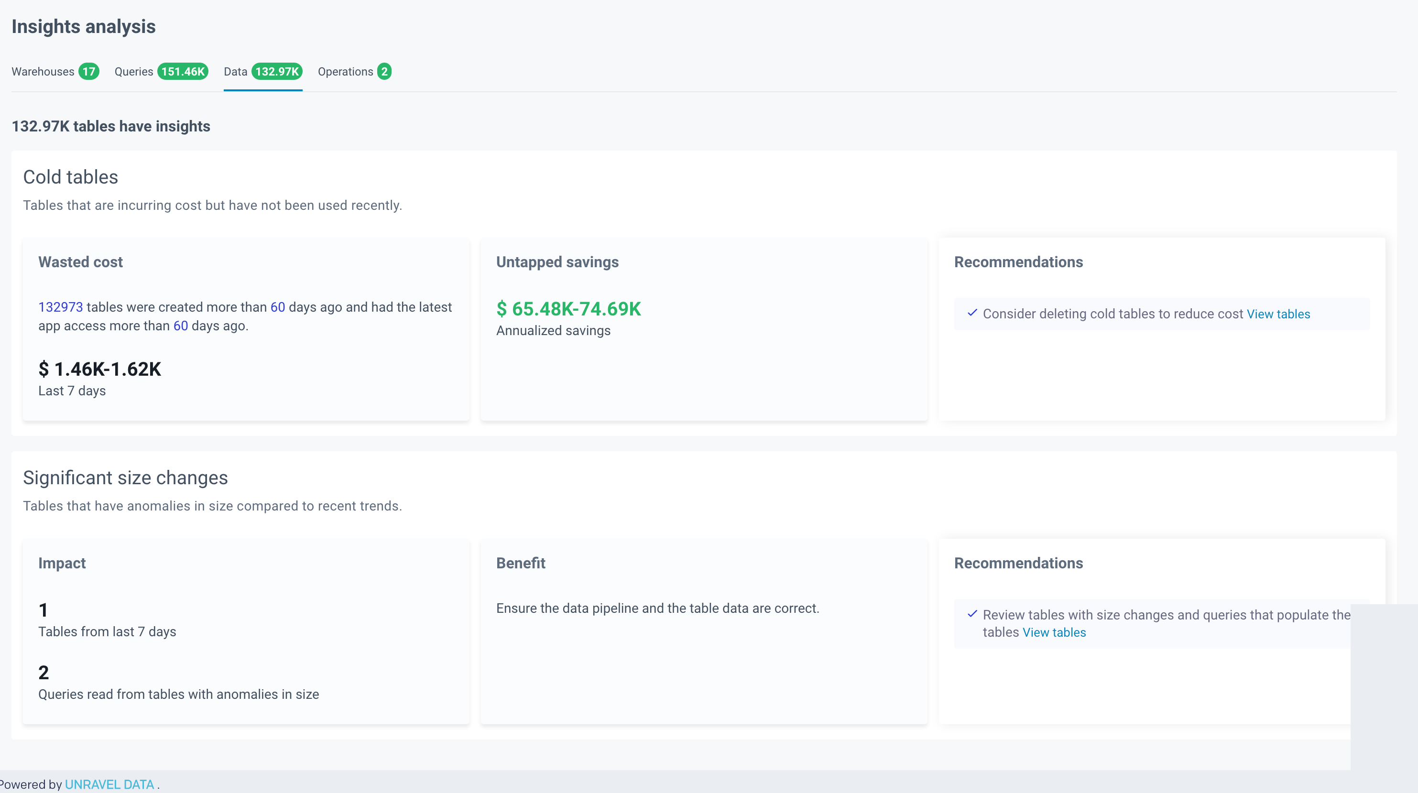This screenshot has width=1418, height=793.
Task: Click checkmark icon beside deleting cold tables
Action: pos(972,313)
